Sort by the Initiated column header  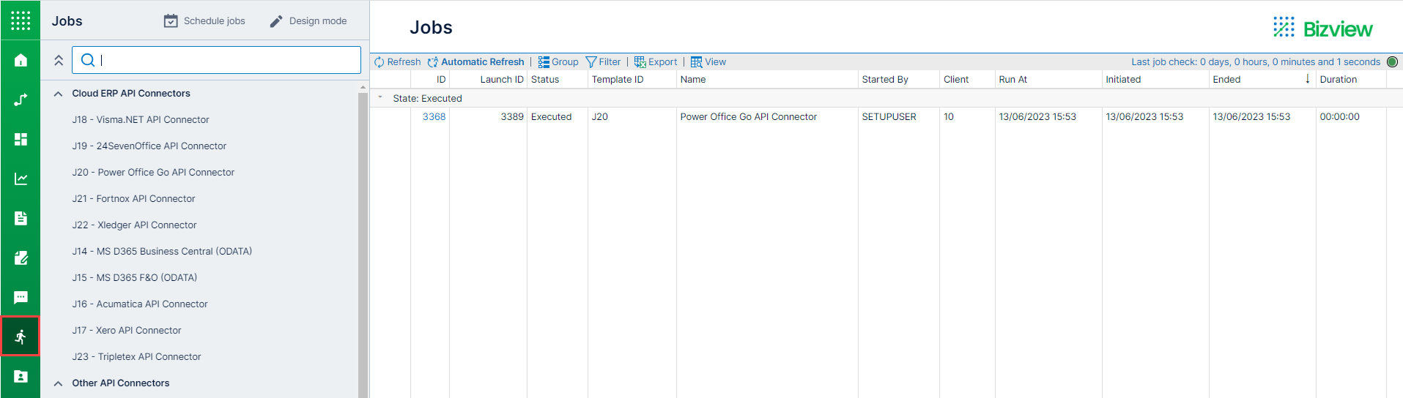1155,80
